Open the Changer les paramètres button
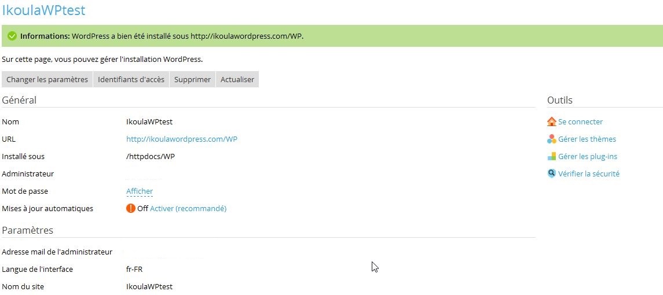The height and width of the screenshot is (295, 663). [47, 79]
